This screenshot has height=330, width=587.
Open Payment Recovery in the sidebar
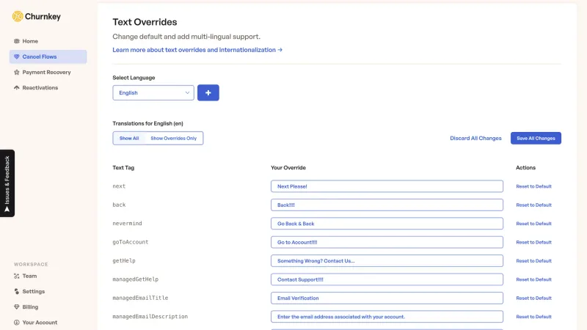pyautogui.click(x=48, y=72)
